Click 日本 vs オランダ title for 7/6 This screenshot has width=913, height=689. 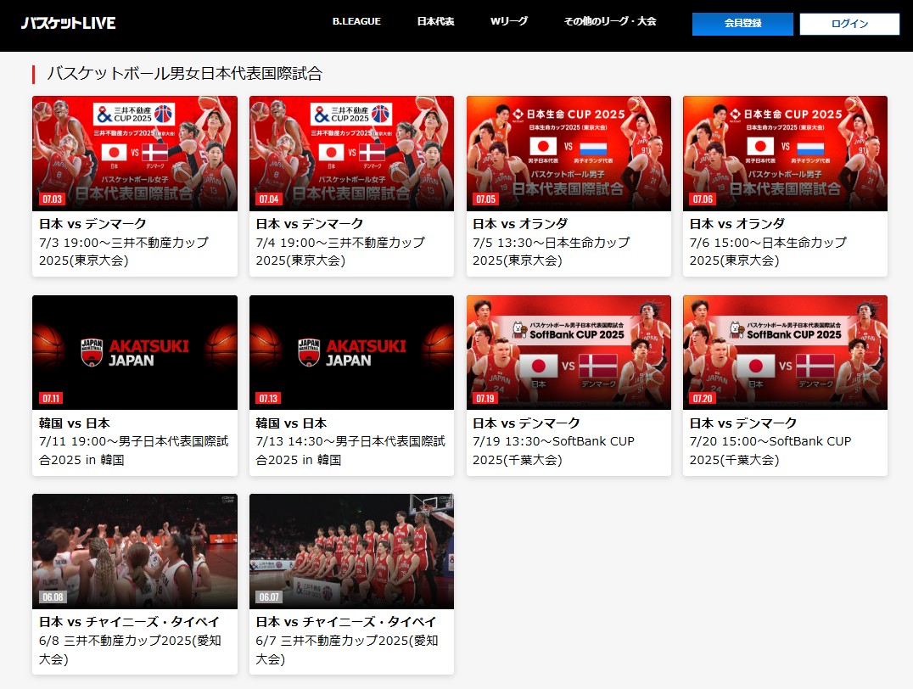[x=737, y=224]
